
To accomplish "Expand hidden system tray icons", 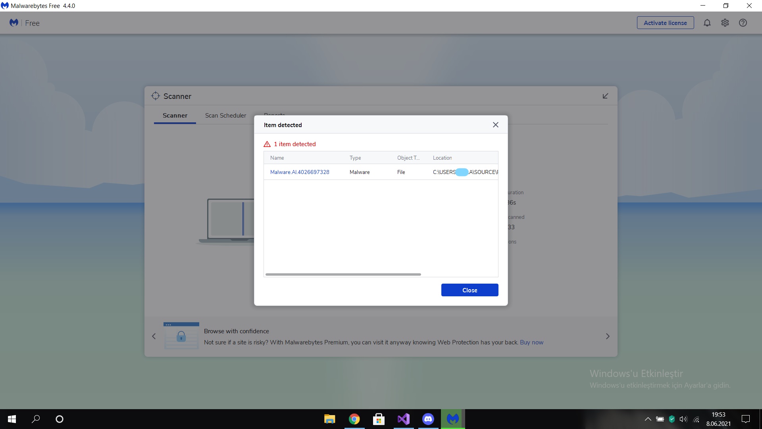I will pyautogui.click(x=648, y=419).
